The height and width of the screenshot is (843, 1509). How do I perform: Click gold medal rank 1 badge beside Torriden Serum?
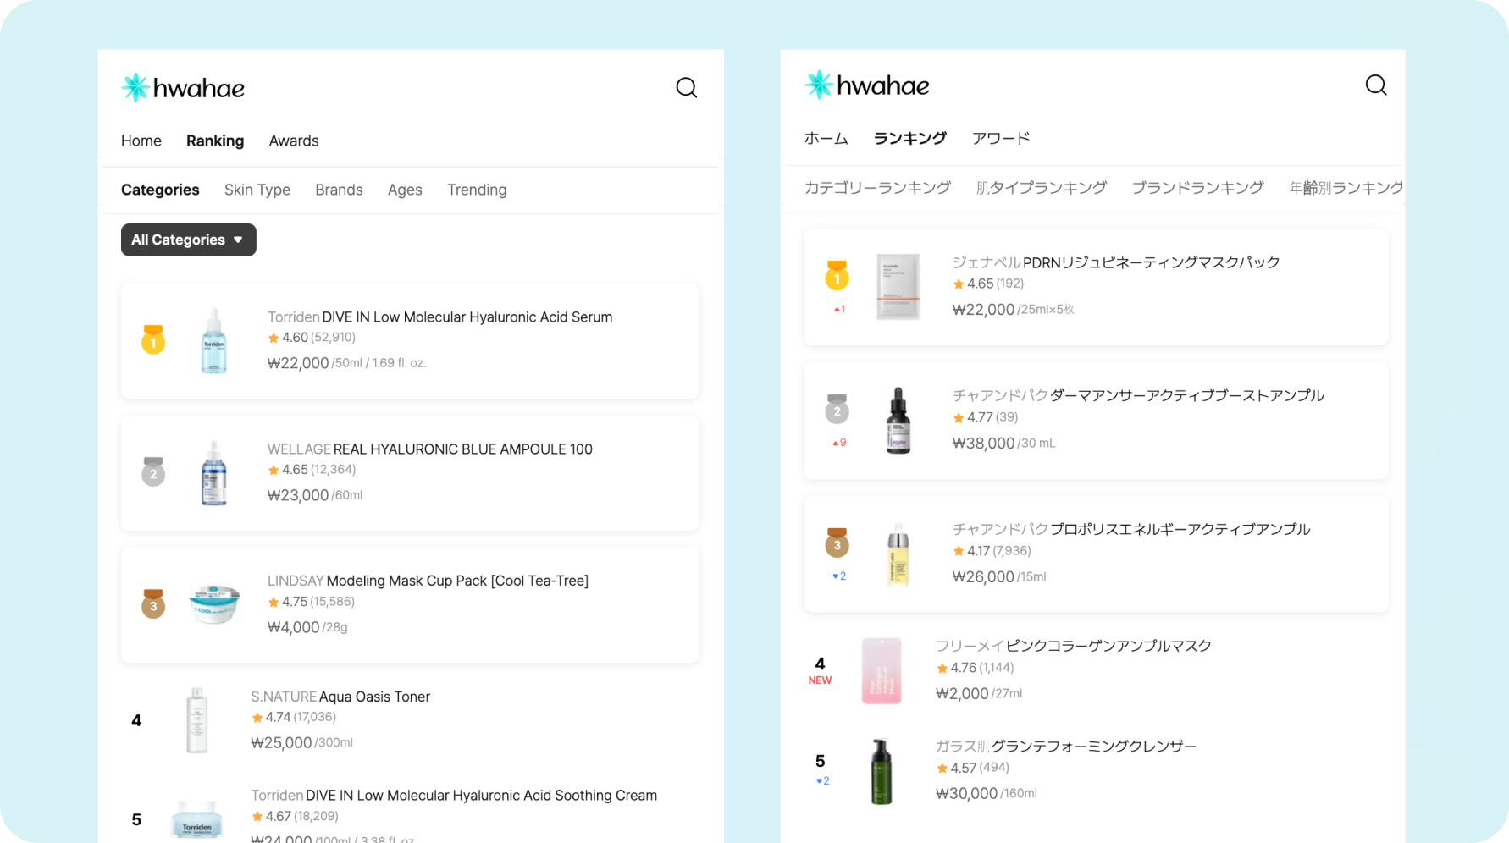[153, 339]
